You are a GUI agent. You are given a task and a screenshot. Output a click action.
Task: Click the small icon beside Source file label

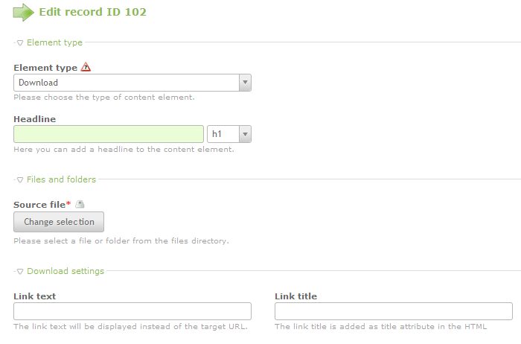tap(80, 204)
